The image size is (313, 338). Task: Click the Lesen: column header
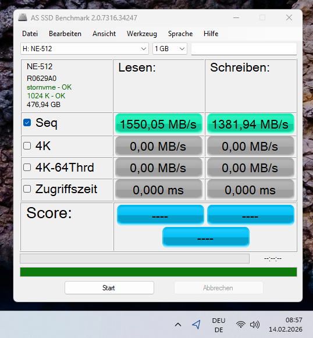click(x=137, y=67)
